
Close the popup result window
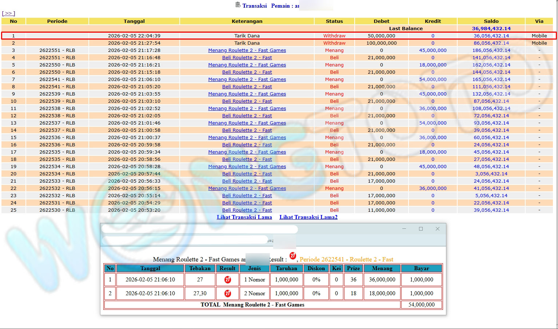pyautogui.click(x=438, y=229)
